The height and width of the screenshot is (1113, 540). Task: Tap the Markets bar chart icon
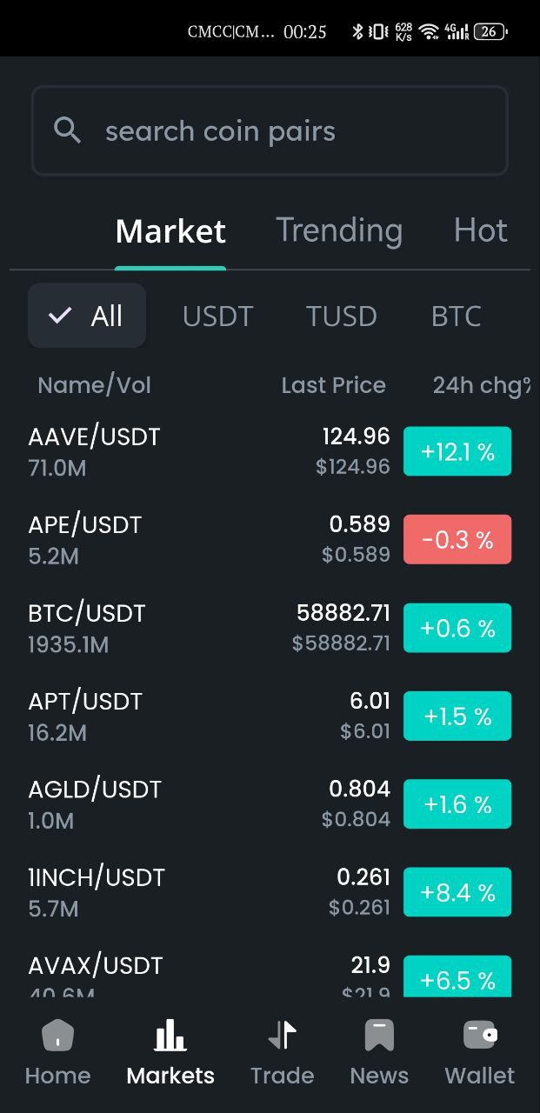(x=170, y=1036)
